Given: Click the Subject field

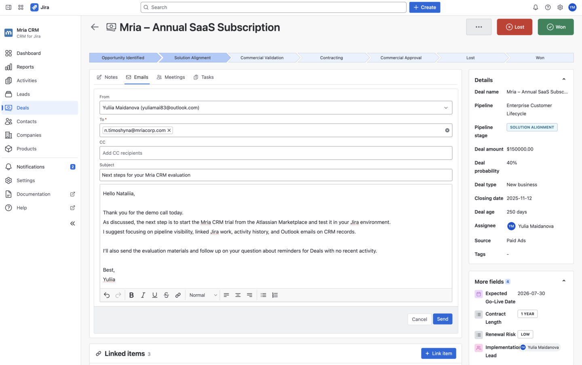Looking at the screenshot, I should tap(276, 175).
